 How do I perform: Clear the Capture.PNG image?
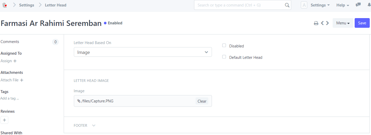(202, 101)
